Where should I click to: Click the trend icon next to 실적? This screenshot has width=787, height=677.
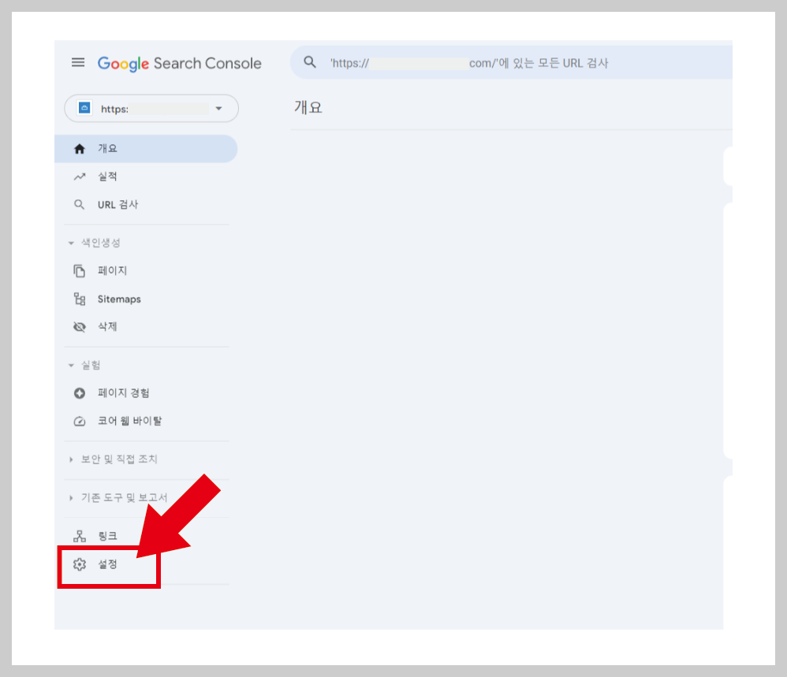pyautogui.click(x=80, y=177)
